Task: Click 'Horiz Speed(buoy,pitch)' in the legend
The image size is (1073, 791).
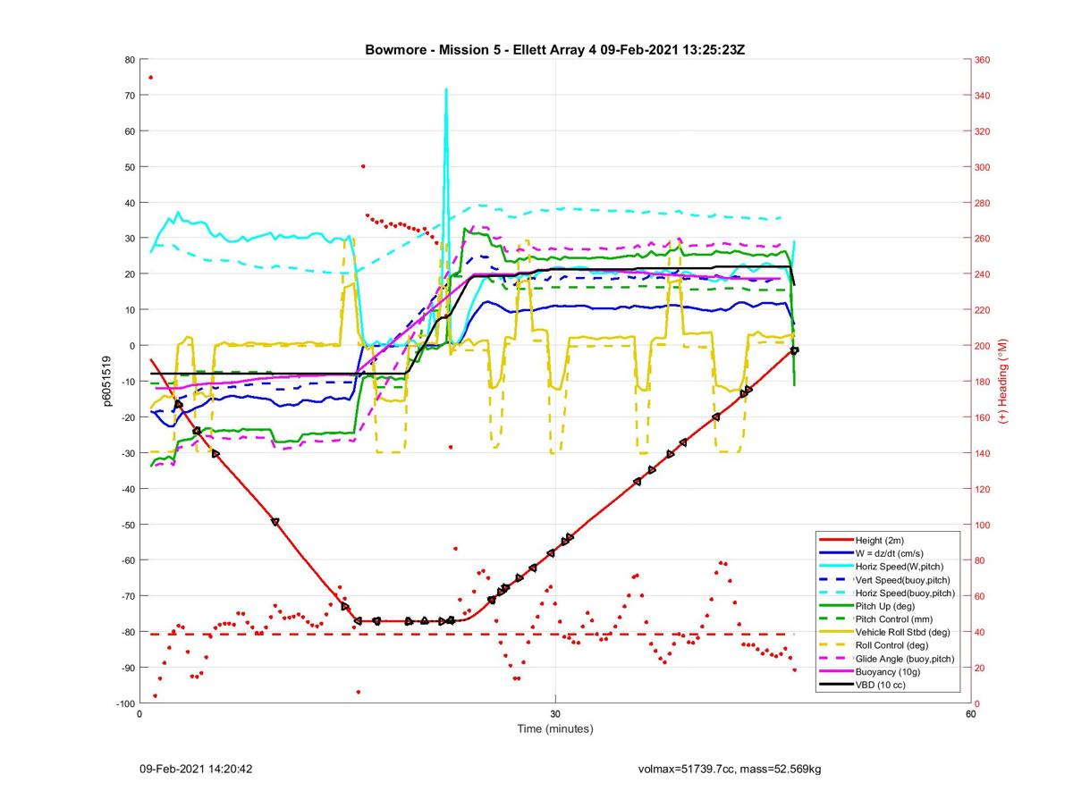Action: coord(905,593)
